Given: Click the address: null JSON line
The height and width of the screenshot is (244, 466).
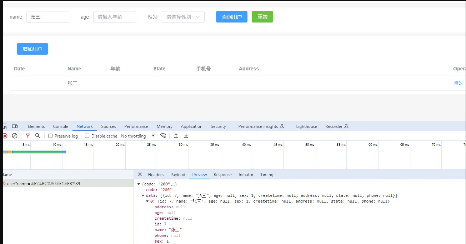Looking at the screenshot, I should coord(170,207).
